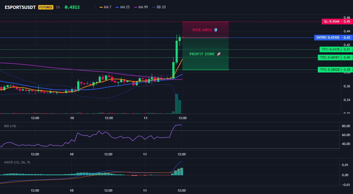Click the tallest green volume bar

(x=176, y=104)
